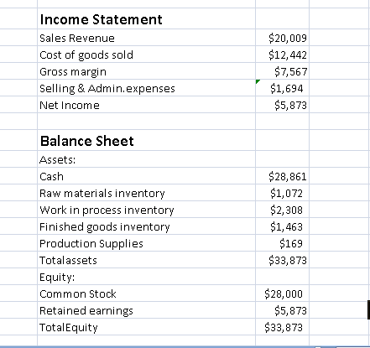Click the Work in process inventory label
Screen dimensions: 370x348
coord(146,210)
